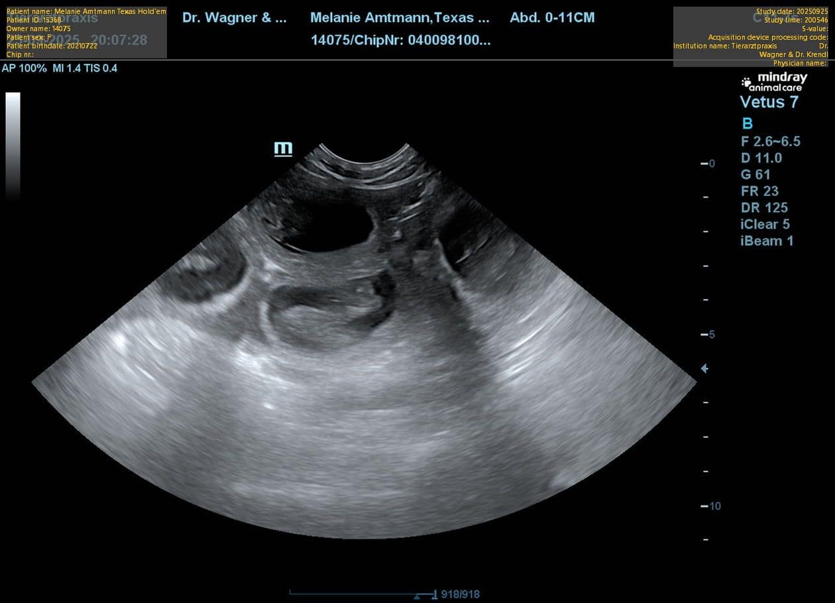Click the probe orientation marker 'm'
The width and height of the screenshot is (835, 603).
283,148
